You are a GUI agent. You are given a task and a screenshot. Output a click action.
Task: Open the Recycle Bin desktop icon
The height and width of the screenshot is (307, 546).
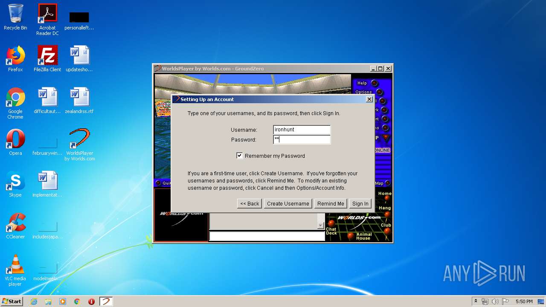pos(15,17)
